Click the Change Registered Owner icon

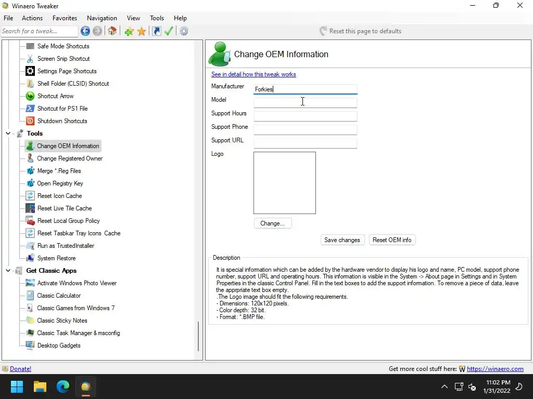(x=30, y=158)
